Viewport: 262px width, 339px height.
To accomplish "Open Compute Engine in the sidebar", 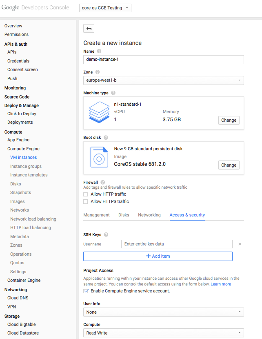I will pyautogui.click(x=23, y=149).
